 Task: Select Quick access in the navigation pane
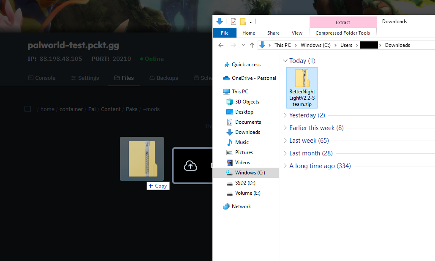tap(246, 65)
